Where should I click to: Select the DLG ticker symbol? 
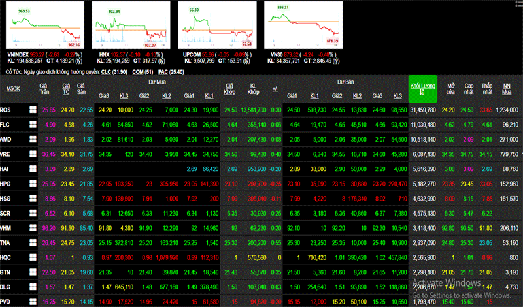(5, 287)
